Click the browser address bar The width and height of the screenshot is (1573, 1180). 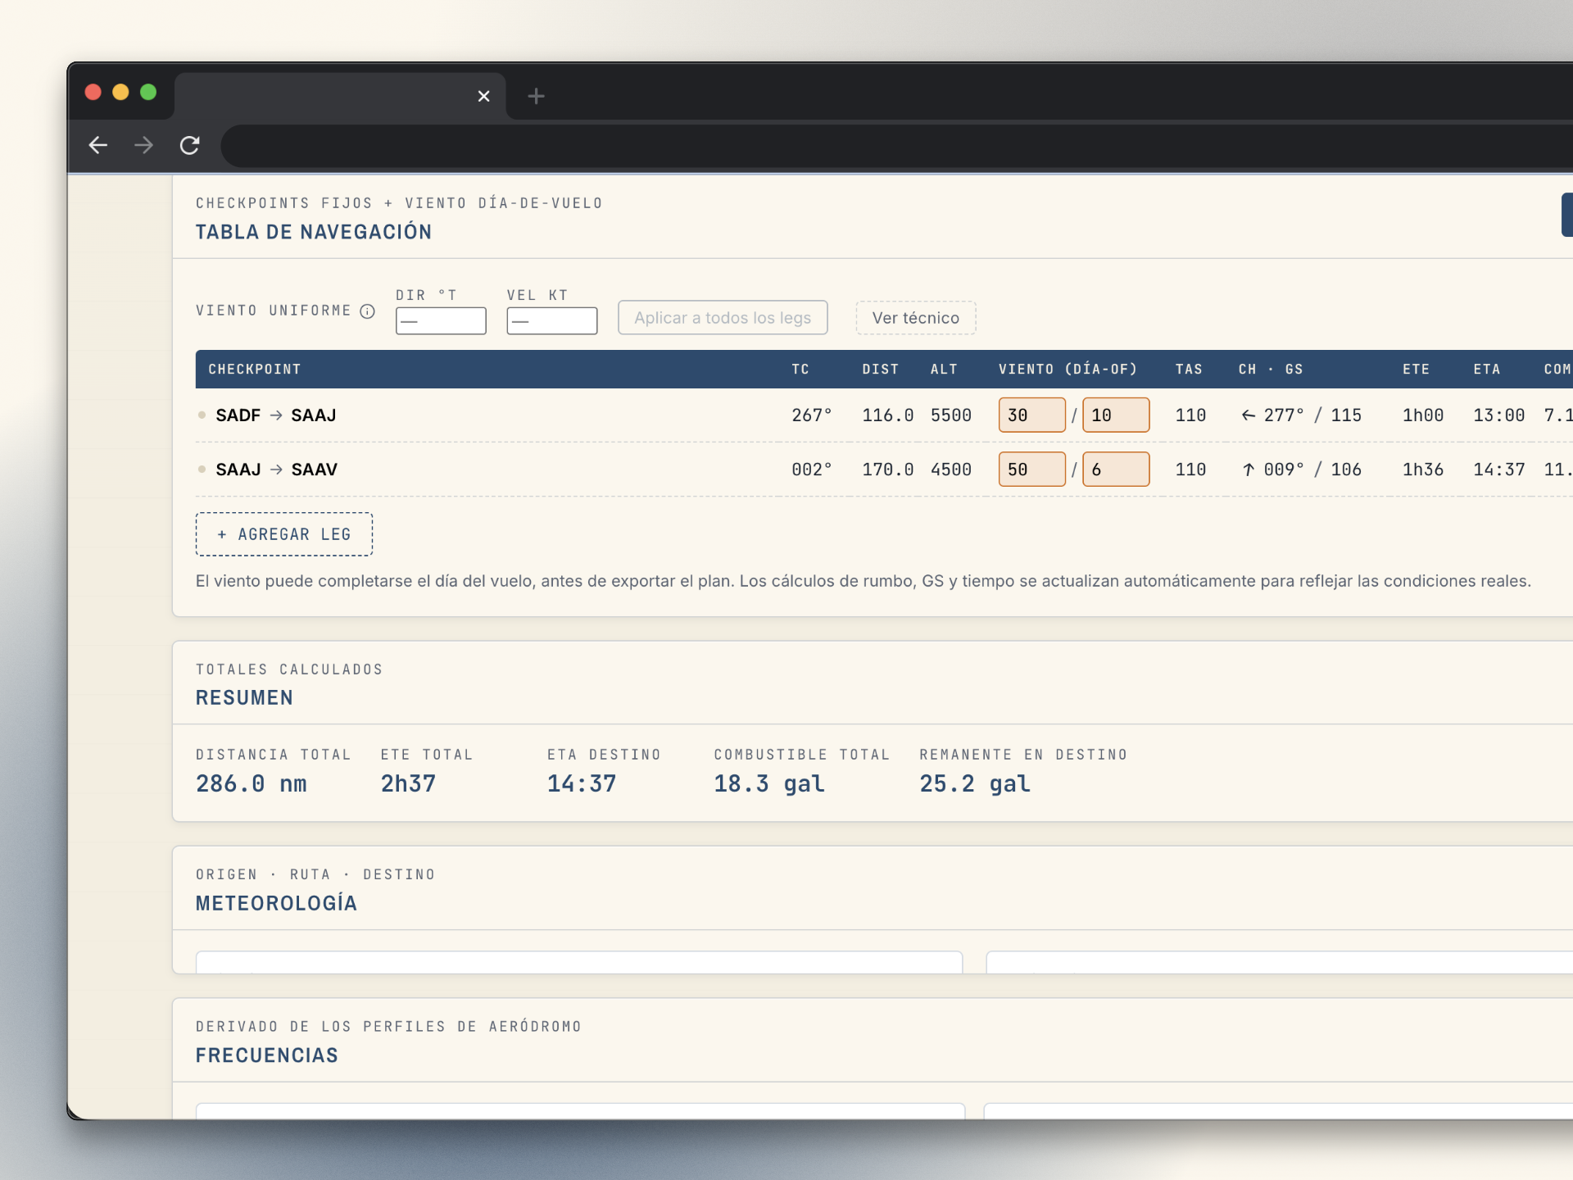(x=897, y=146)
